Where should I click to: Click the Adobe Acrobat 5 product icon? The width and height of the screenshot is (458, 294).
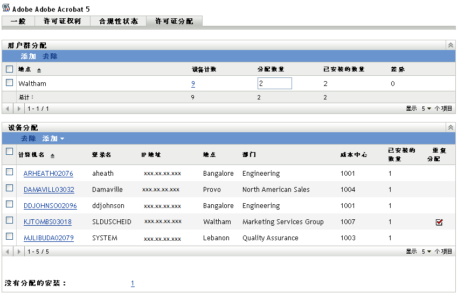click(x=6, y=8)
